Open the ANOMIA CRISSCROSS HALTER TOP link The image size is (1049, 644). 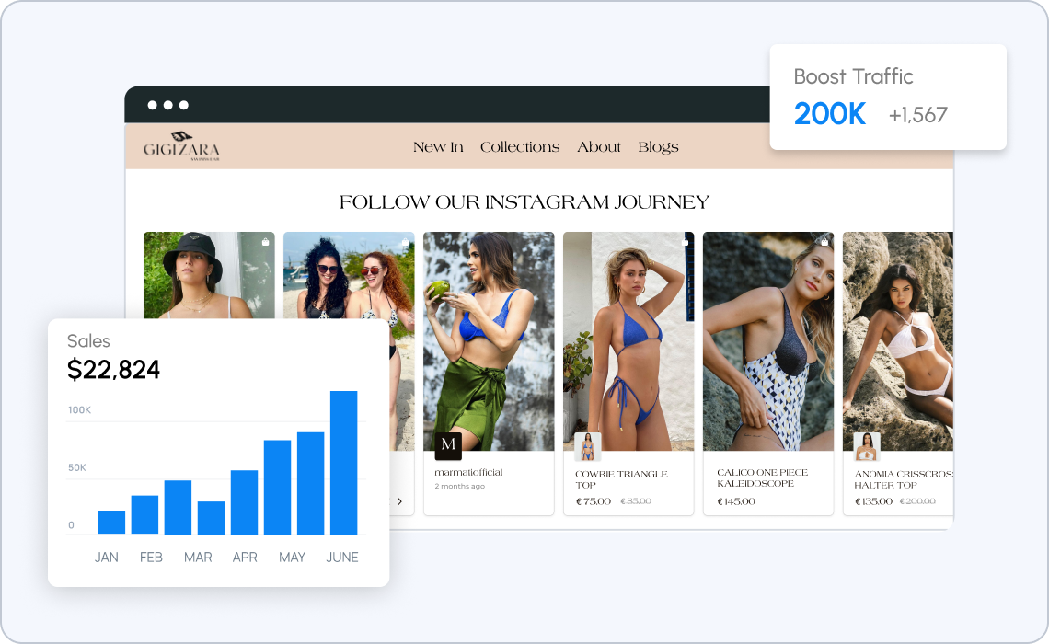click(904, 479)
